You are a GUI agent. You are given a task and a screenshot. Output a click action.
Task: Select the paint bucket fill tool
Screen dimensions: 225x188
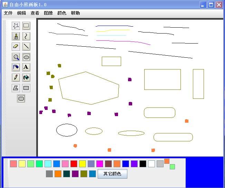(x=26, y=78)
